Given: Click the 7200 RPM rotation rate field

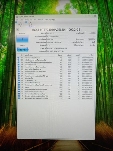Looking at the screenshot, I should (x=90, y=39).
